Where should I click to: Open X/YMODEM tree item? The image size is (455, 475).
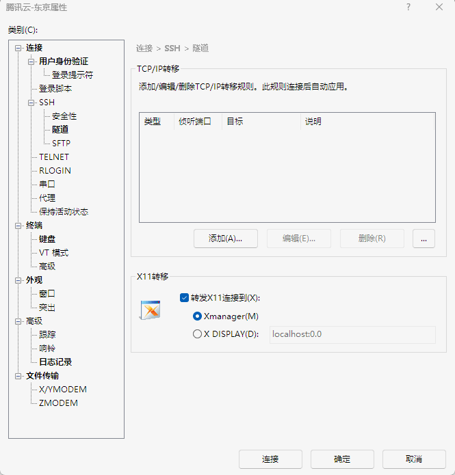click(x=63, y=390)
